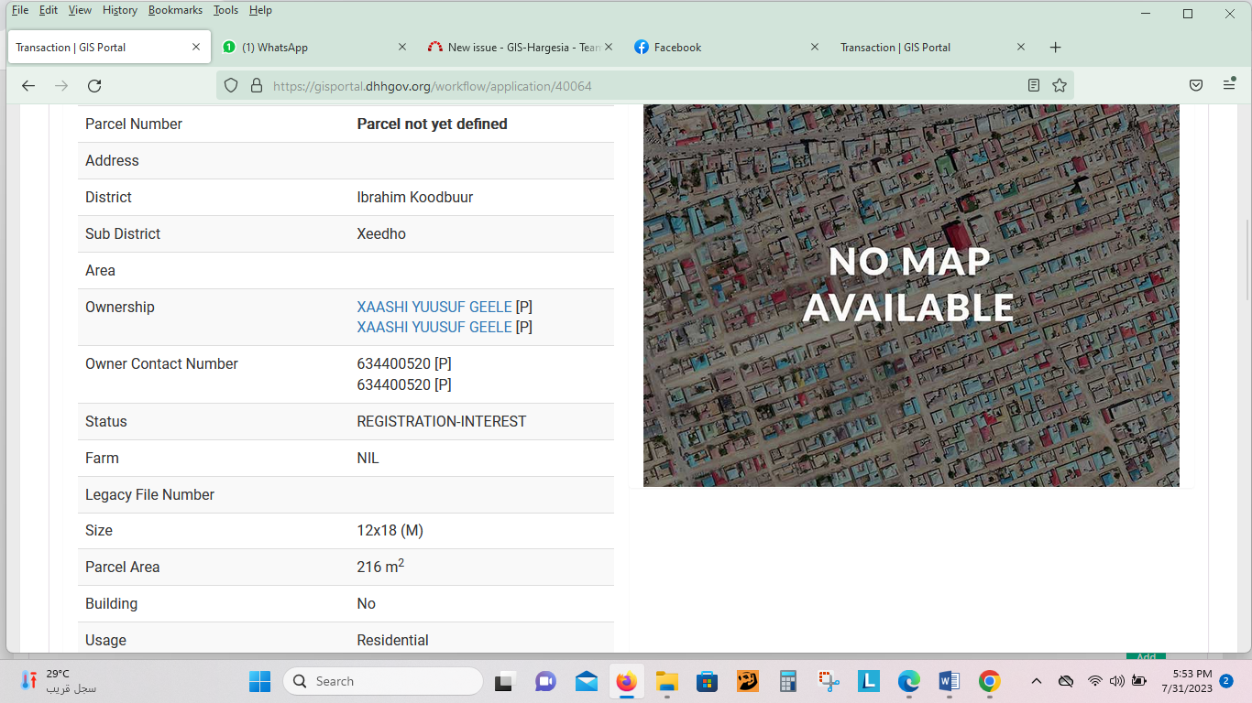Click the first owner contact number 634400520

pyautogui.click(x=394, y=363)
